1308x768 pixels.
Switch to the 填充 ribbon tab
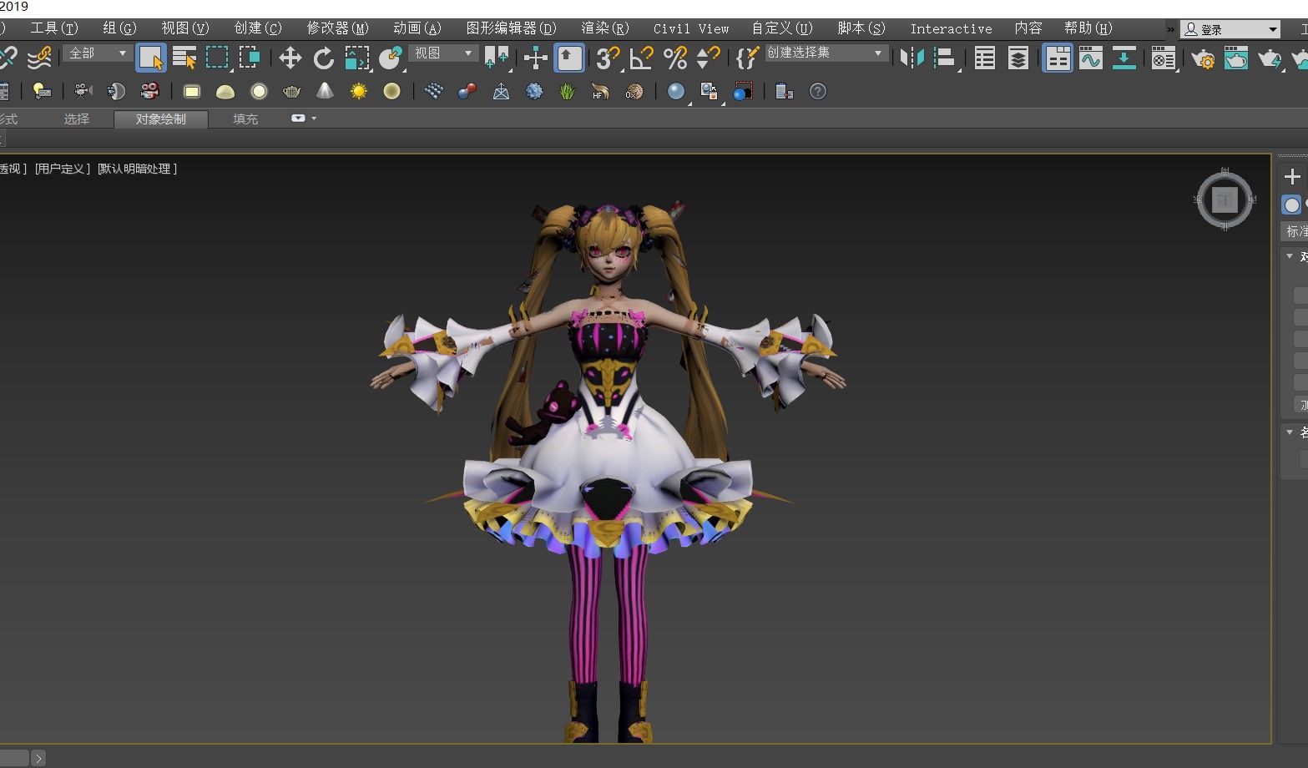tap(245, 119)
